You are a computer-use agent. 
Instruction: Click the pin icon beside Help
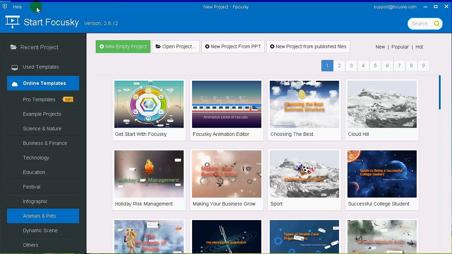click(5, 7)
